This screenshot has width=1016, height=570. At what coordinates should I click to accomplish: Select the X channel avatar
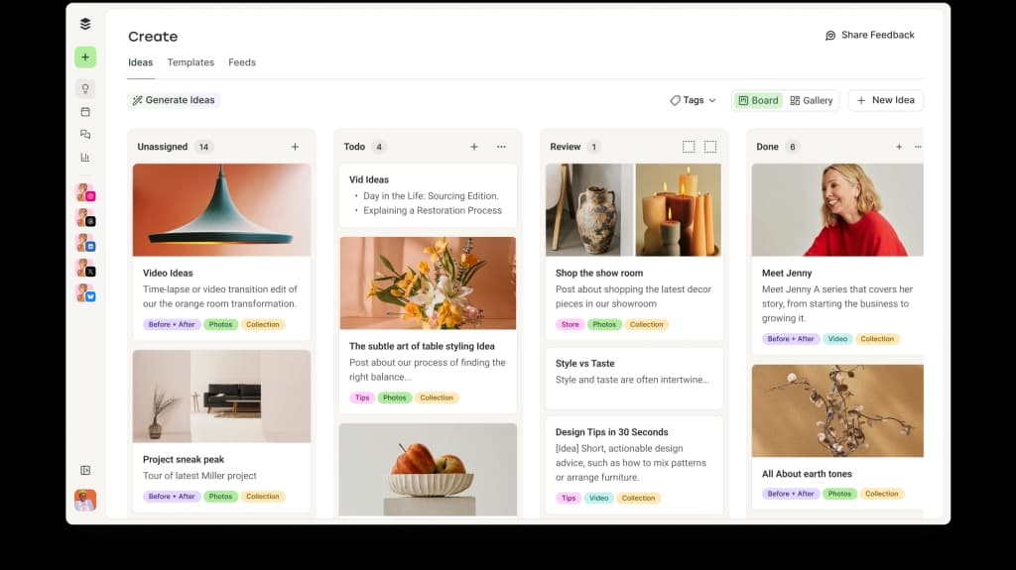pyautogui.click(x=85, y=269)
